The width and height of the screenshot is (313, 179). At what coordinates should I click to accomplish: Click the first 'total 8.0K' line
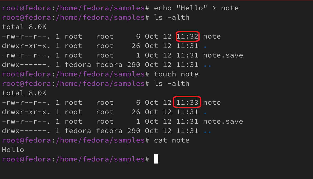tap(24, 27)
